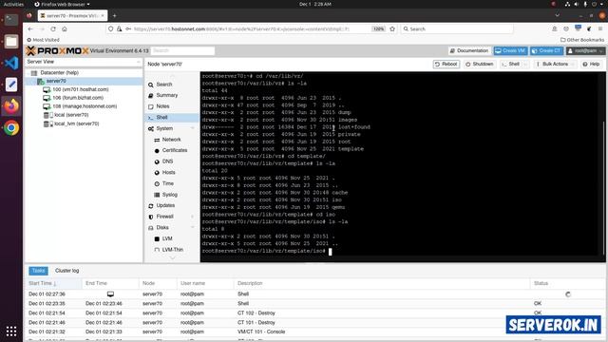This screenshot has height=342, width=608.
Task: Open the text editor dock icon
Action: pos(11,85)
